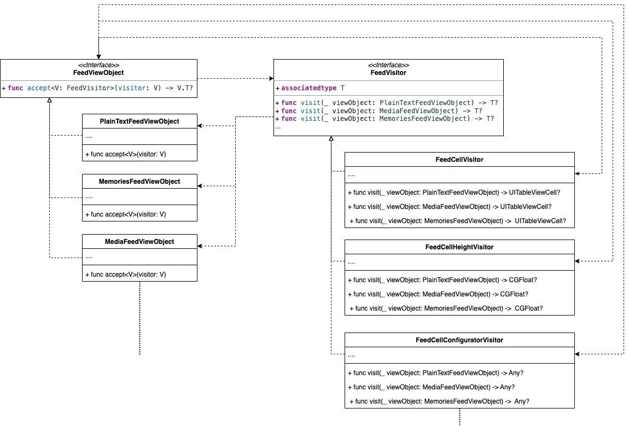Select the accept method inside PlainTextFeedViewObject

(x=126, y=154)
